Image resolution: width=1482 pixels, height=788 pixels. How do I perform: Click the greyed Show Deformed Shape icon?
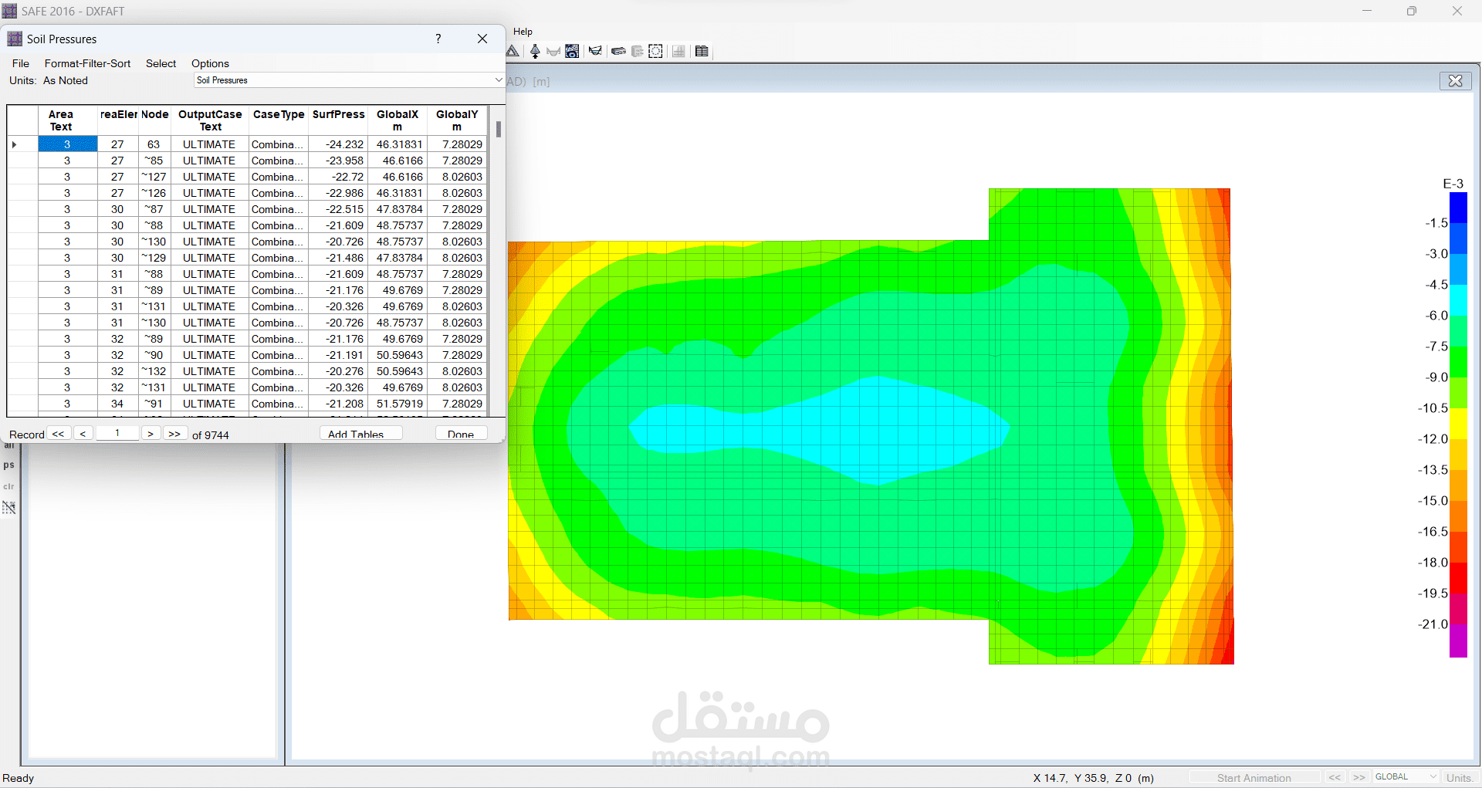click(553, 51)
